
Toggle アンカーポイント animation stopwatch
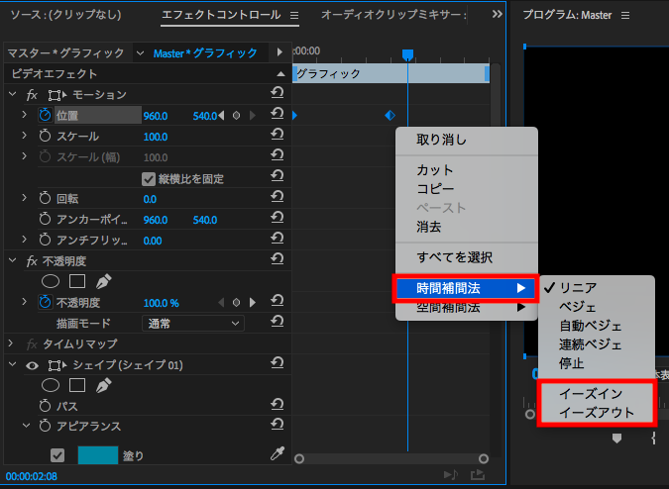[x=45, y=219]
